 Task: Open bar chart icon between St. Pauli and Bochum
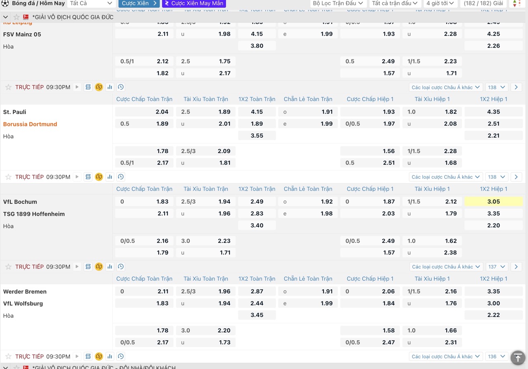pyautogui.click(x=110, y=177)
